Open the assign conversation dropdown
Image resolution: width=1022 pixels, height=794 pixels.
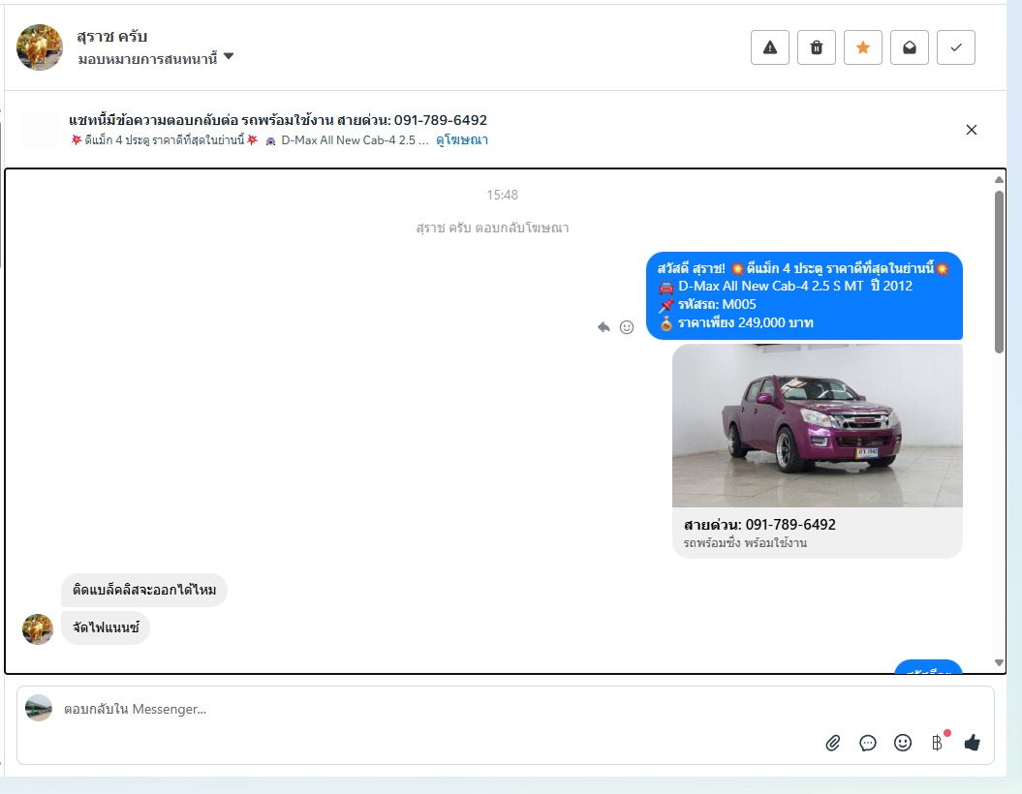coord(156,59)
